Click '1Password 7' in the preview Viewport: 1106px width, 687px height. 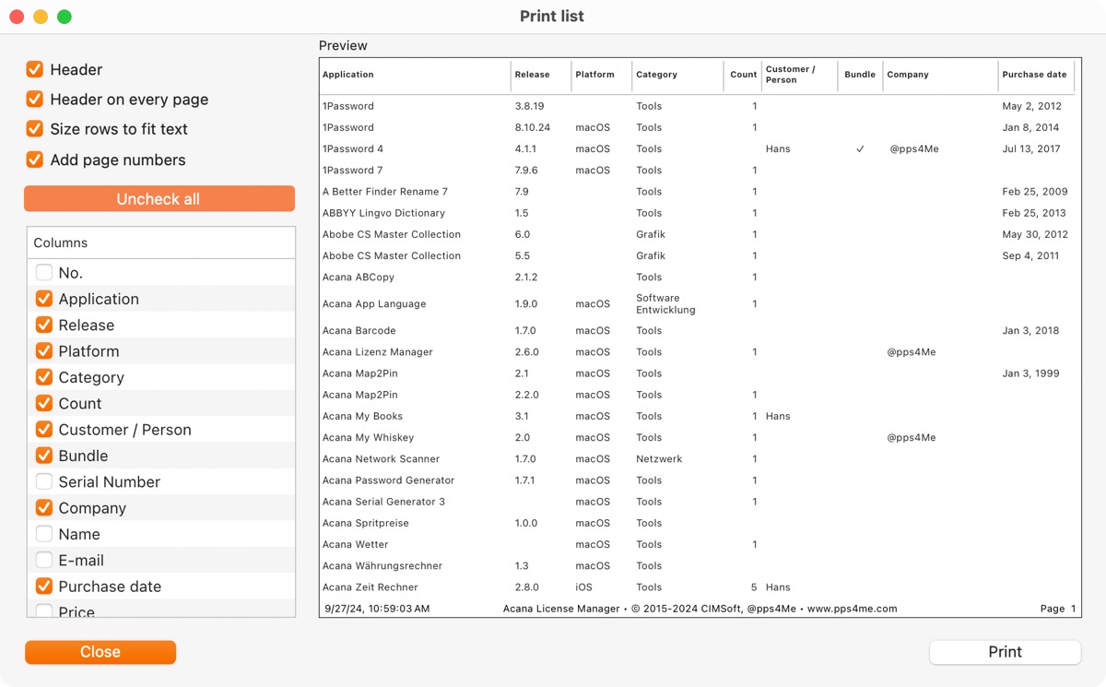click(352, 170)
